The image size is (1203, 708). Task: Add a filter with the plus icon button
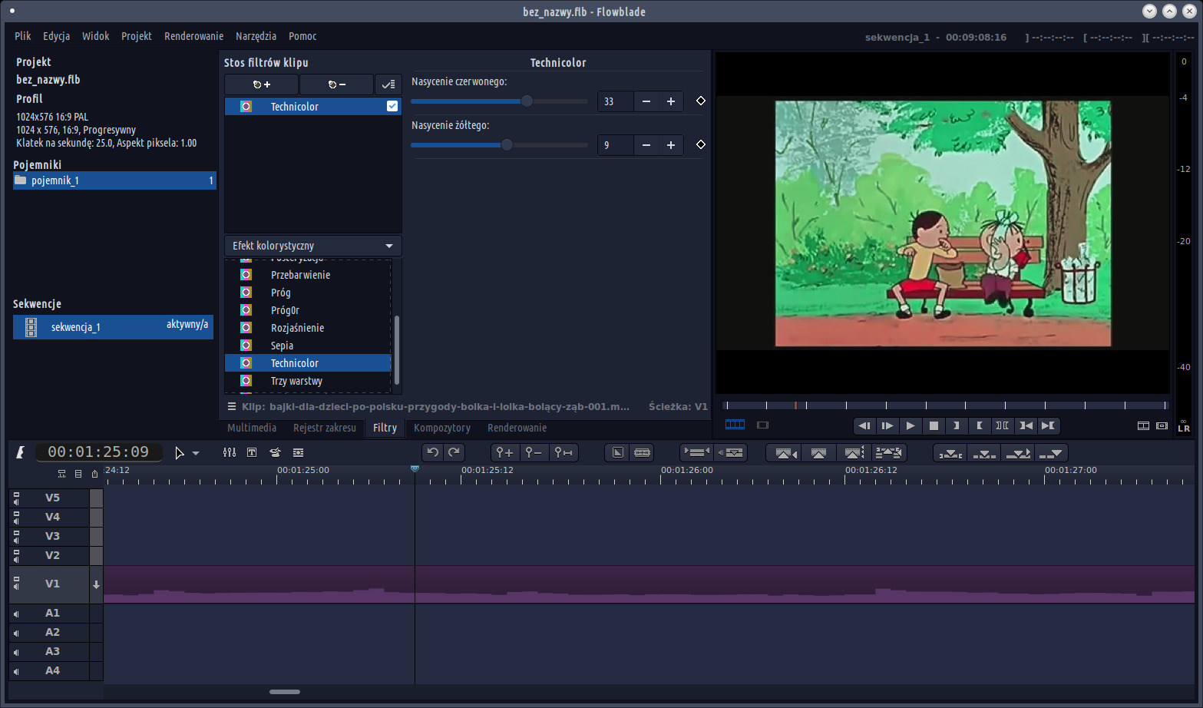click(262, 84)
